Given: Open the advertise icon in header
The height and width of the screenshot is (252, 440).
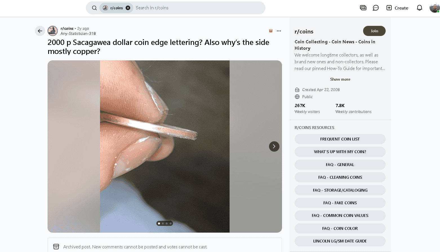Looking at the screenshot, I should click(363, 8).
